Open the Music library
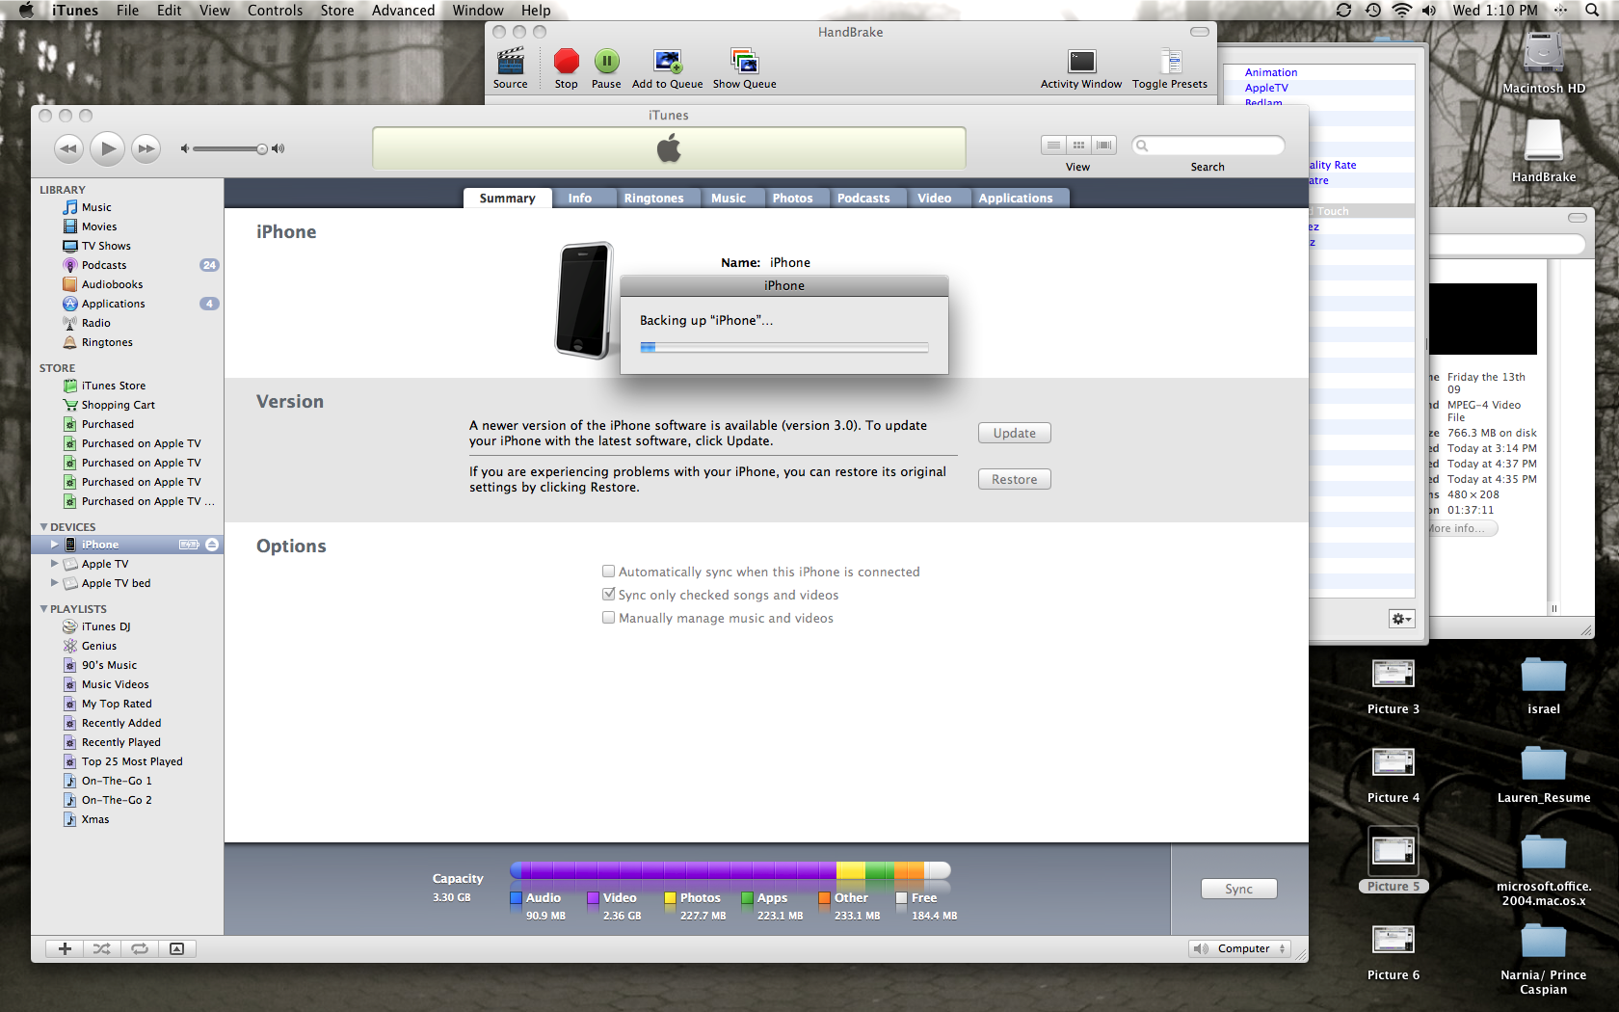Image resolution: width=1619 pixels, height=1012 pixels. click(x=96, y=207)
